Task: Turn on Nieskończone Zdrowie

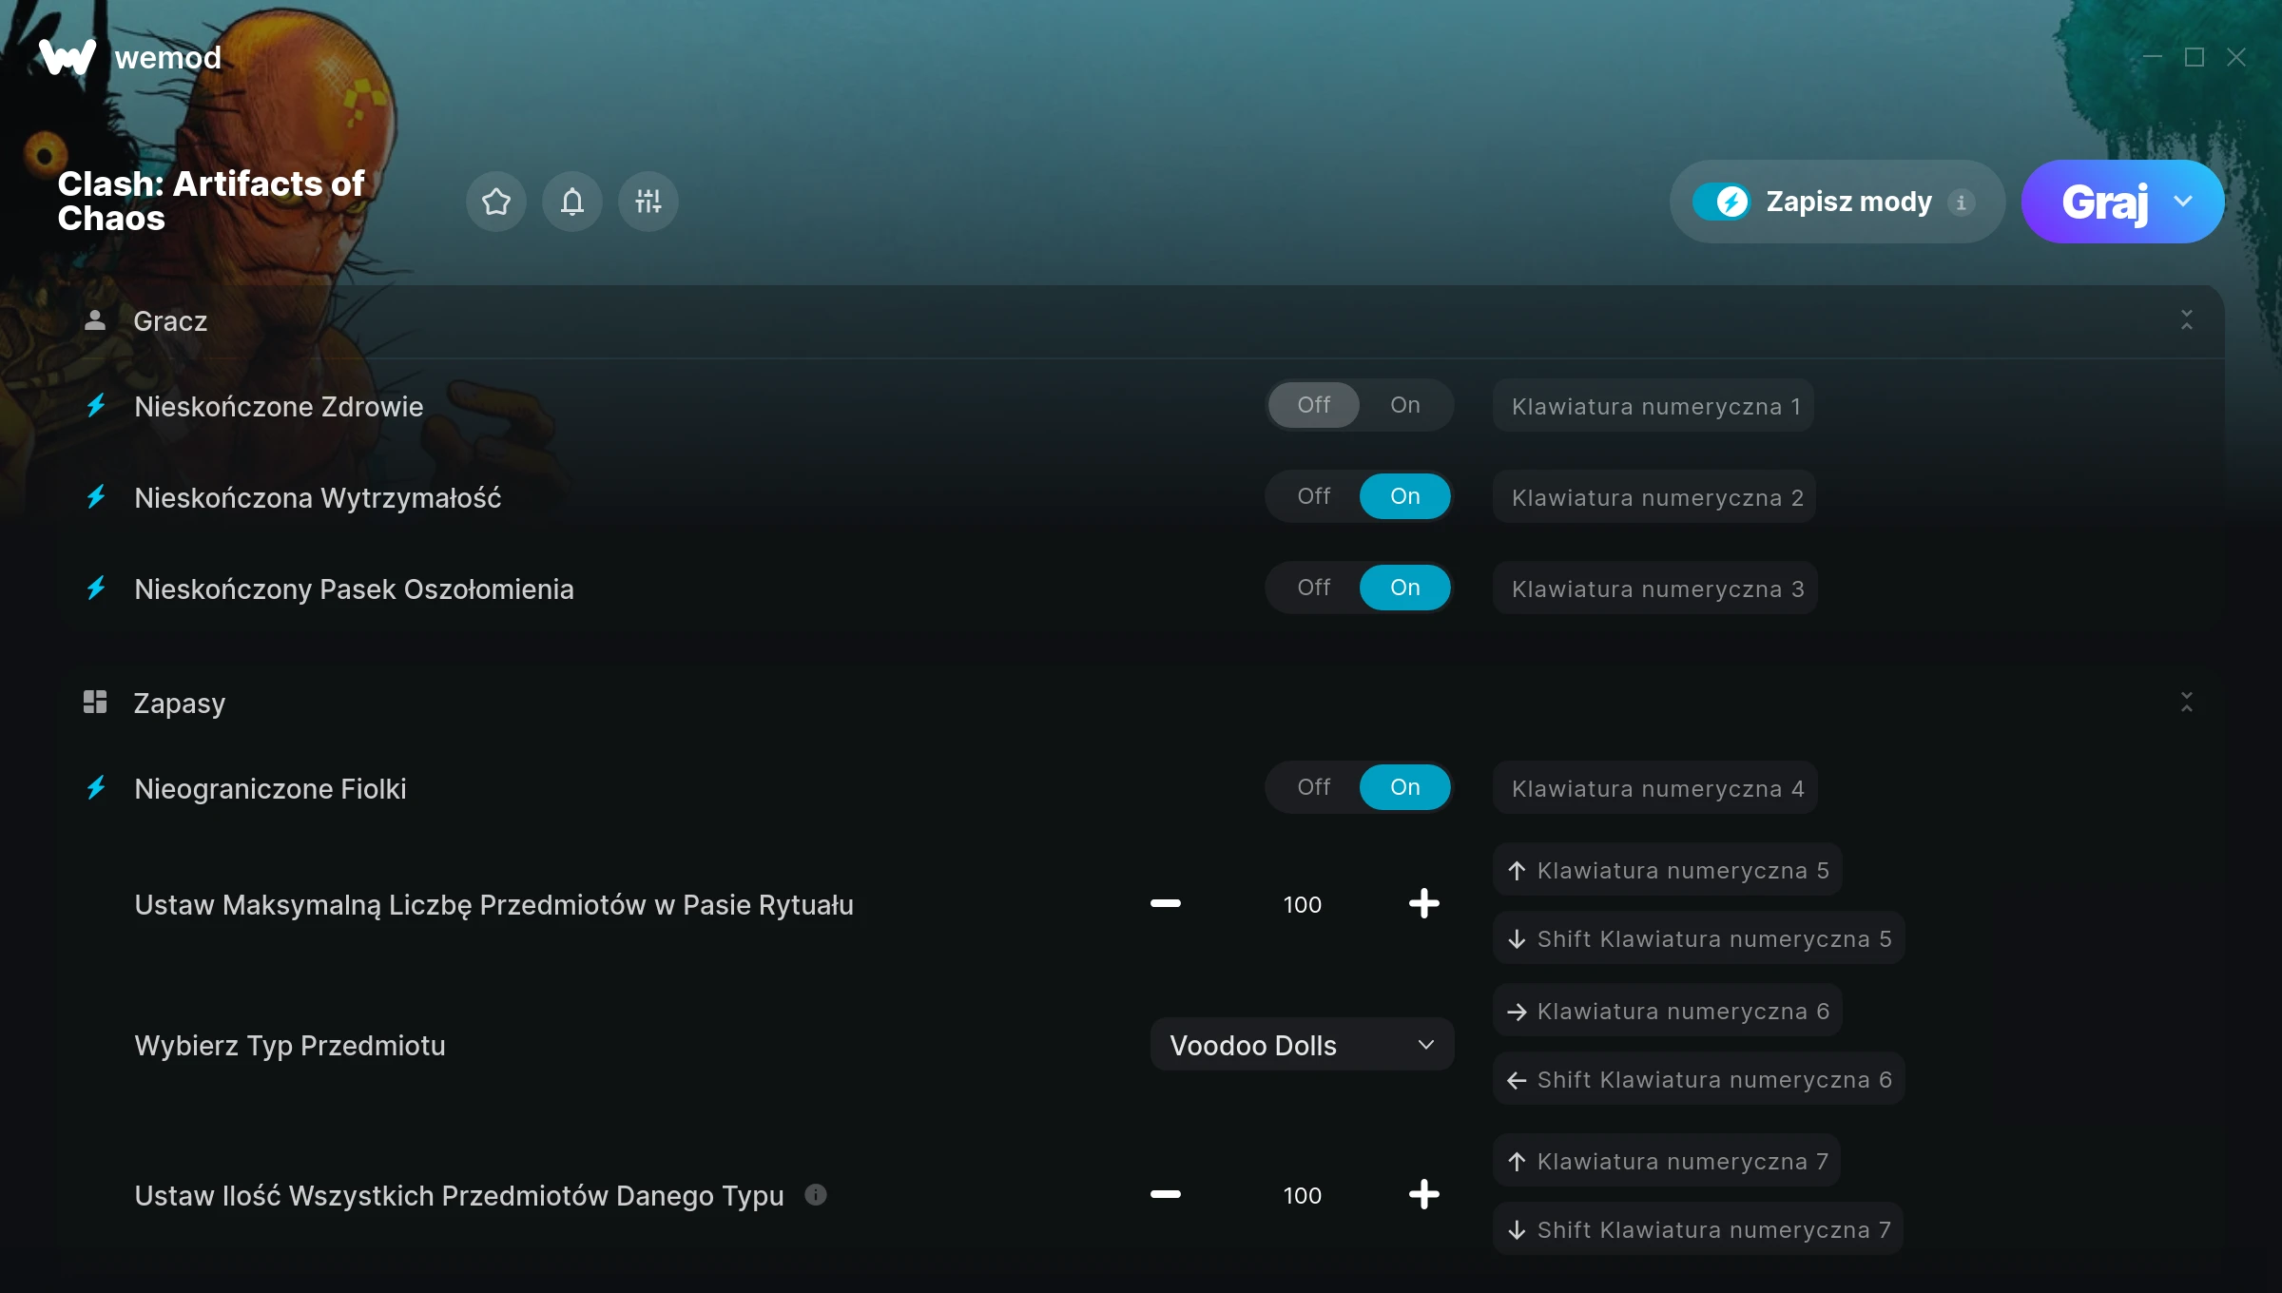Action: (x=1404, y=405)
